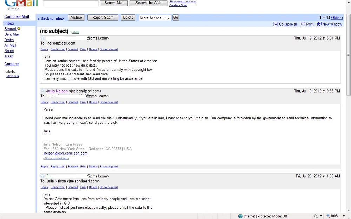Click the globe icon in status bar
The width and height of the screenshot is (351, 219).
click(x=240, y=216)
